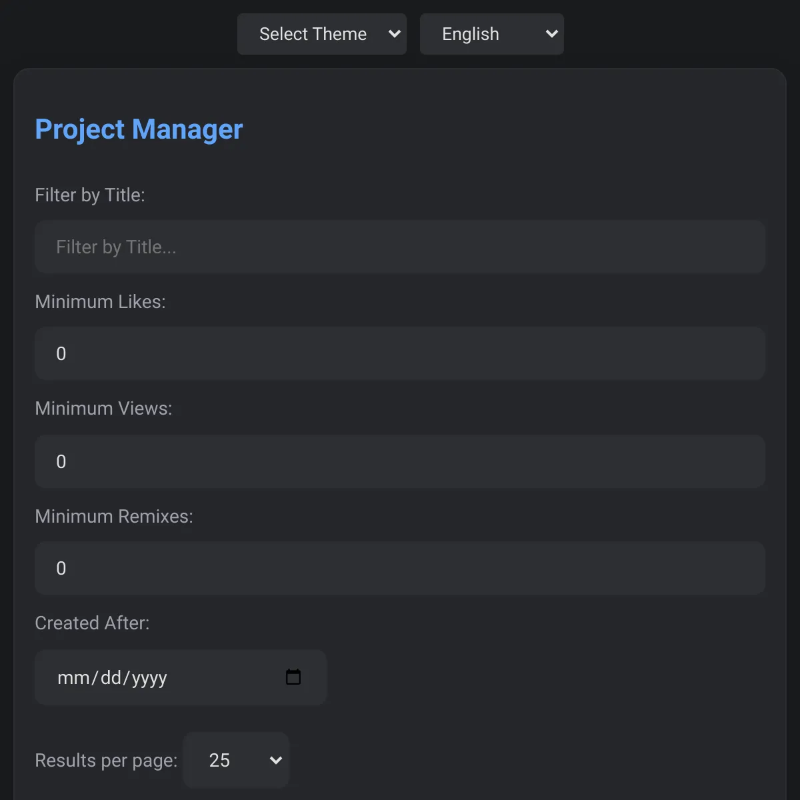Click the "Minimum Views:" label
The width and height of the screenshot is (800, 800).
tap(103, 408)
